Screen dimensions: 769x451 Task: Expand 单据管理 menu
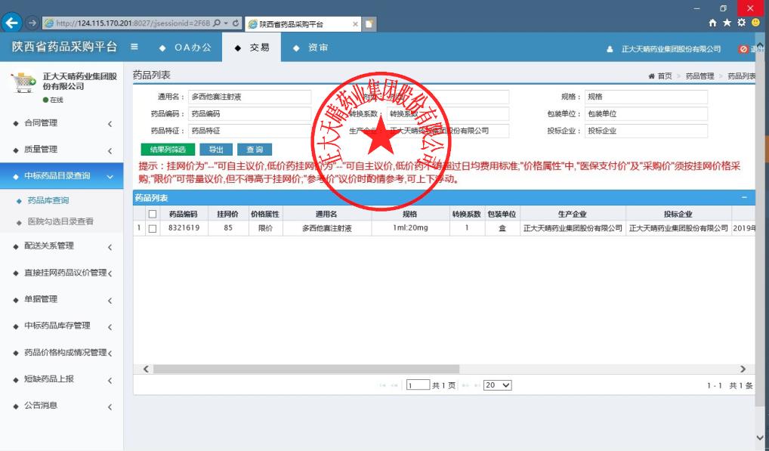point(62,299)
